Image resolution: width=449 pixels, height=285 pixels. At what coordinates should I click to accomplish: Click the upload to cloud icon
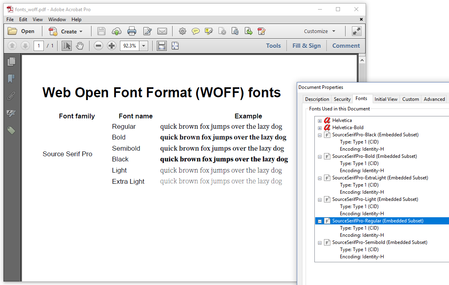117,31
